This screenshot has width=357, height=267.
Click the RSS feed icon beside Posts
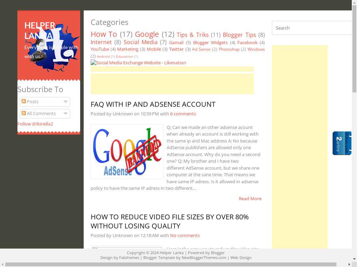tap(24, 101)
